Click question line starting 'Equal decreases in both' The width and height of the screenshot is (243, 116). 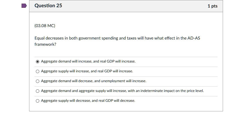(x=117, y=38)
